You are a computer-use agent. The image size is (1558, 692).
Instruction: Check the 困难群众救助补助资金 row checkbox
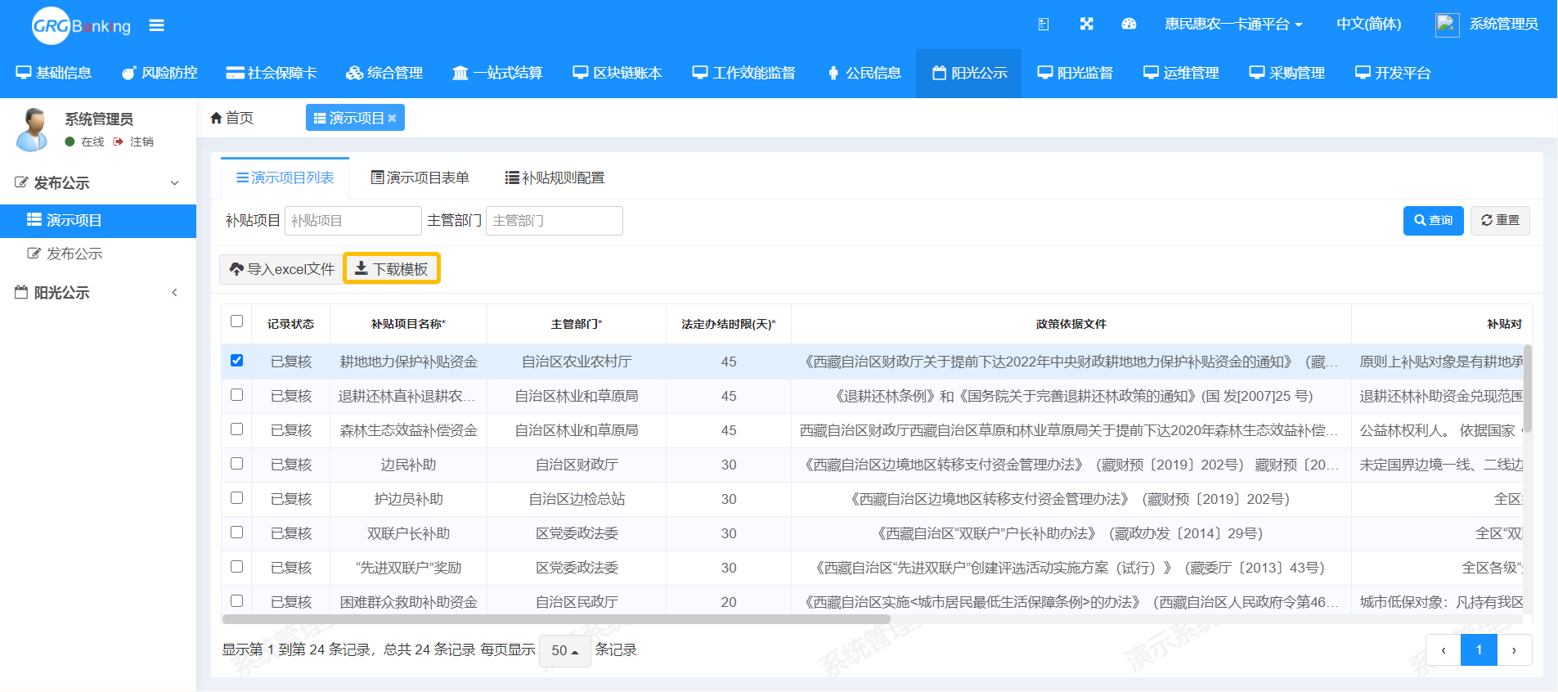point(236,600)
